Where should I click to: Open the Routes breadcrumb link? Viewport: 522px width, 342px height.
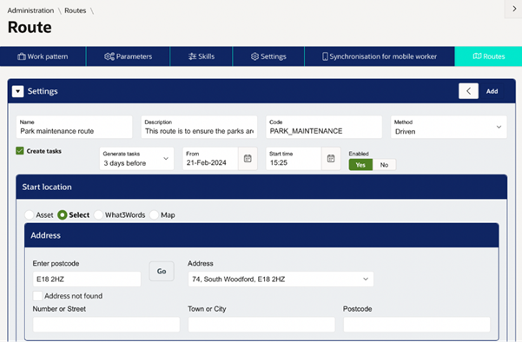point(76,10)
